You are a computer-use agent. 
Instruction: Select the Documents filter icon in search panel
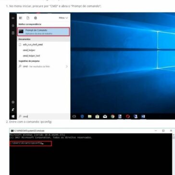pyautogui.click(x=28, y=18)
